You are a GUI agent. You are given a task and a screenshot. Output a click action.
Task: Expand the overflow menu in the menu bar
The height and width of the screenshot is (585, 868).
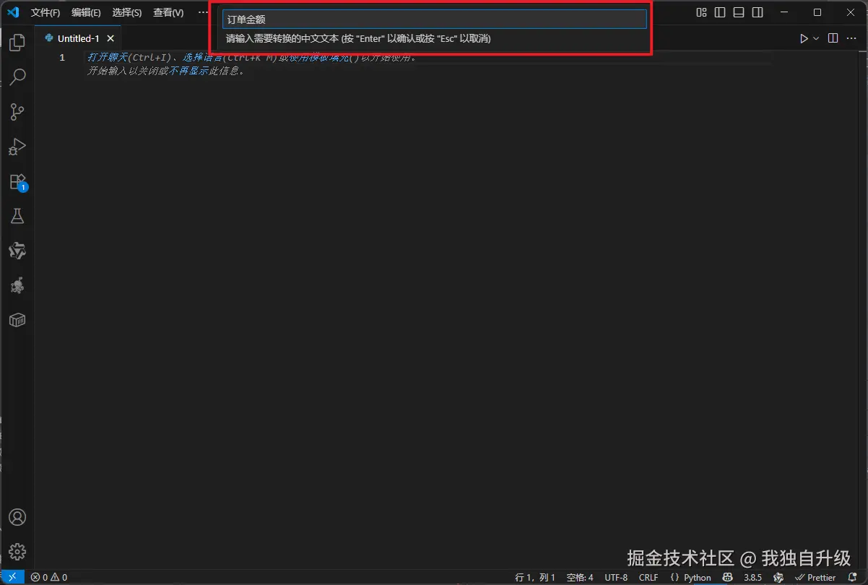[203, 12]
